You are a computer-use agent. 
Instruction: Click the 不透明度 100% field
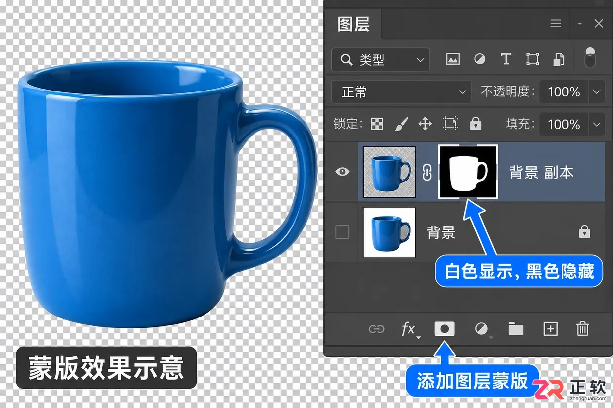563,92
